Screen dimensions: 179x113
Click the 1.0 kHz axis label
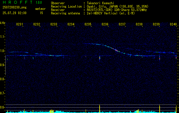[x=2, y=51]
